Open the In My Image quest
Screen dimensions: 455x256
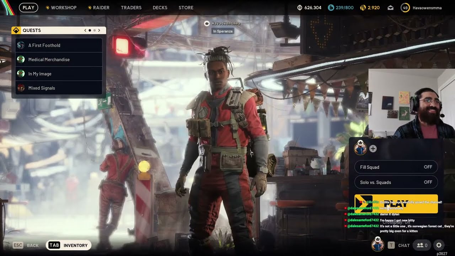(x=59, y=74)
